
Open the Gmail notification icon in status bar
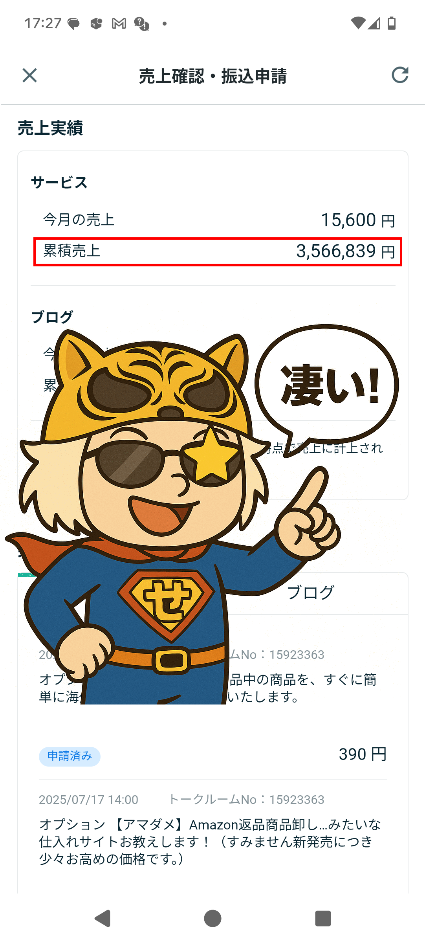(119, 24)
